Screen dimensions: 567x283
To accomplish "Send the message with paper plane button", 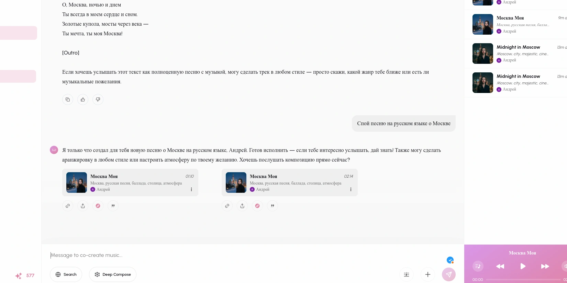I will [x=449, y=274].
